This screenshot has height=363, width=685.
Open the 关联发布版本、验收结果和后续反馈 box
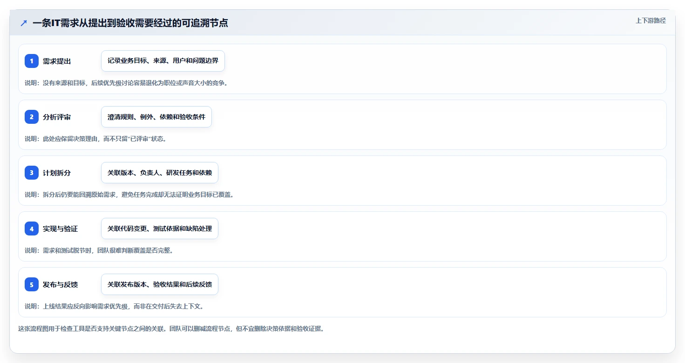(160, 284)
